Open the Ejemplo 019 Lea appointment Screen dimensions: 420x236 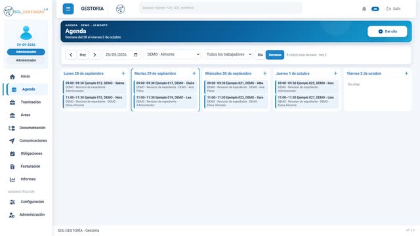(165, 101)
